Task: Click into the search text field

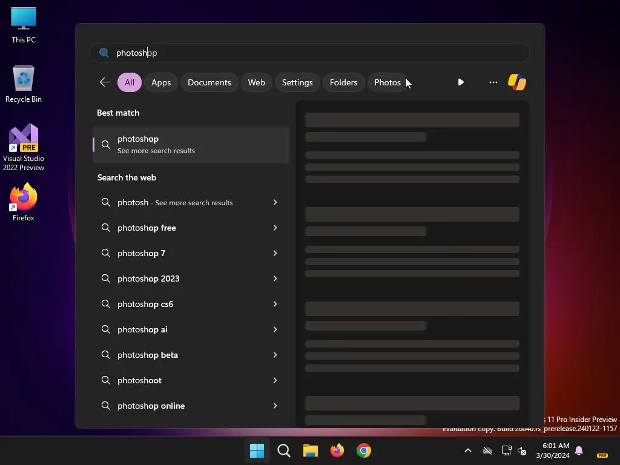Action: 309,53
